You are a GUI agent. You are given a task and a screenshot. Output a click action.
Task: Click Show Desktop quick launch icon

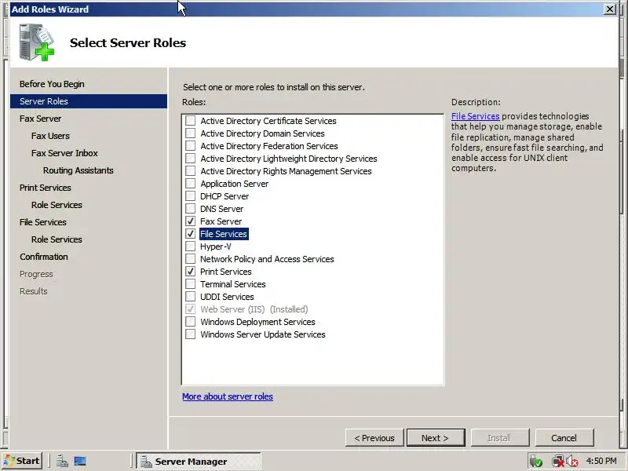click(80, 462)
